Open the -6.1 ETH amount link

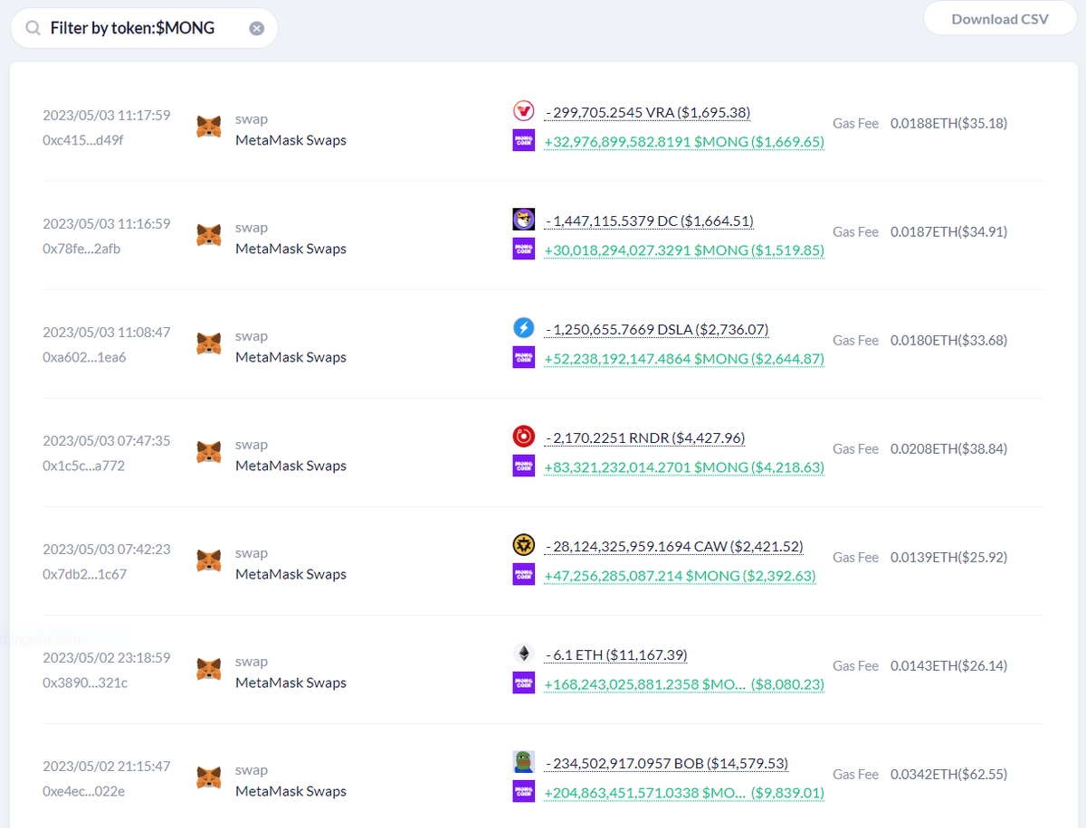pyautogui.click(x=616, y=654)
